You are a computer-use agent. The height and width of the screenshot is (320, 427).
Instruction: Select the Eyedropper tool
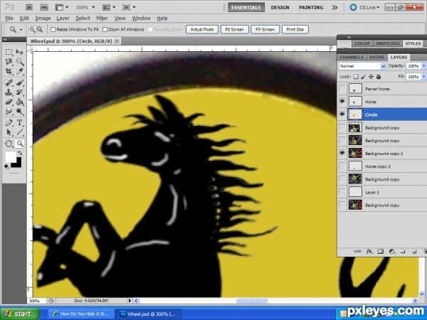(20, 72)
